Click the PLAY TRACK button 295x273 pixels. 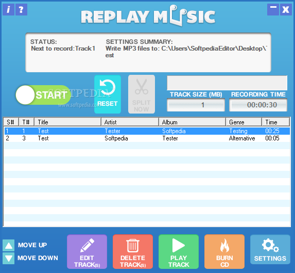click(x=179, y=252)
